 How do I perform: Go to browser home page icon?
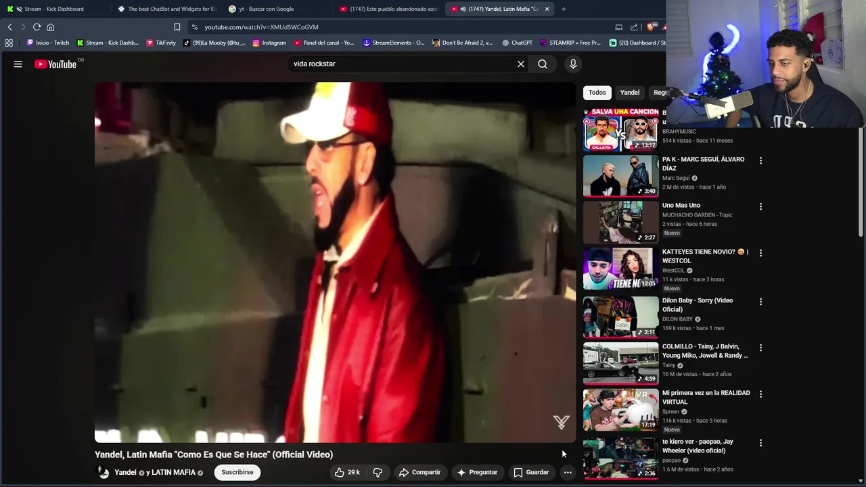point(50,27)
